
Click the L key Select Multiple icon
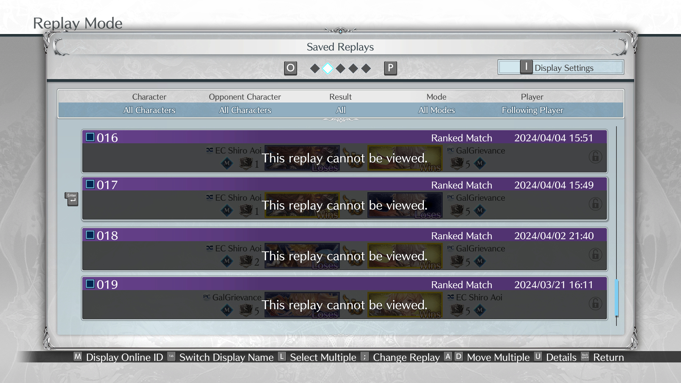(282, 357)
